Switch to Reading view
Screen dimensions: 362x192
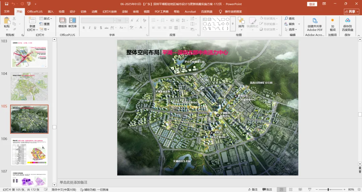pyautogui.click(x=300, y=189)
